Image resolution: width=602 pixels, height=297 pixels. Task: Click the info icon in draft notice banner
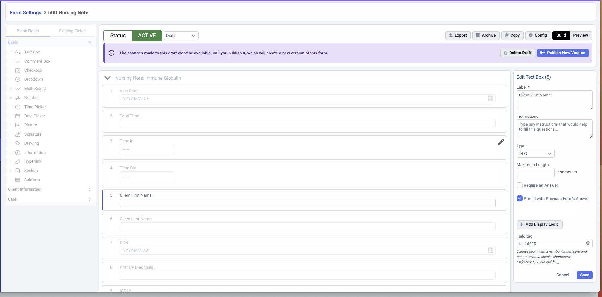pos(111,53)
